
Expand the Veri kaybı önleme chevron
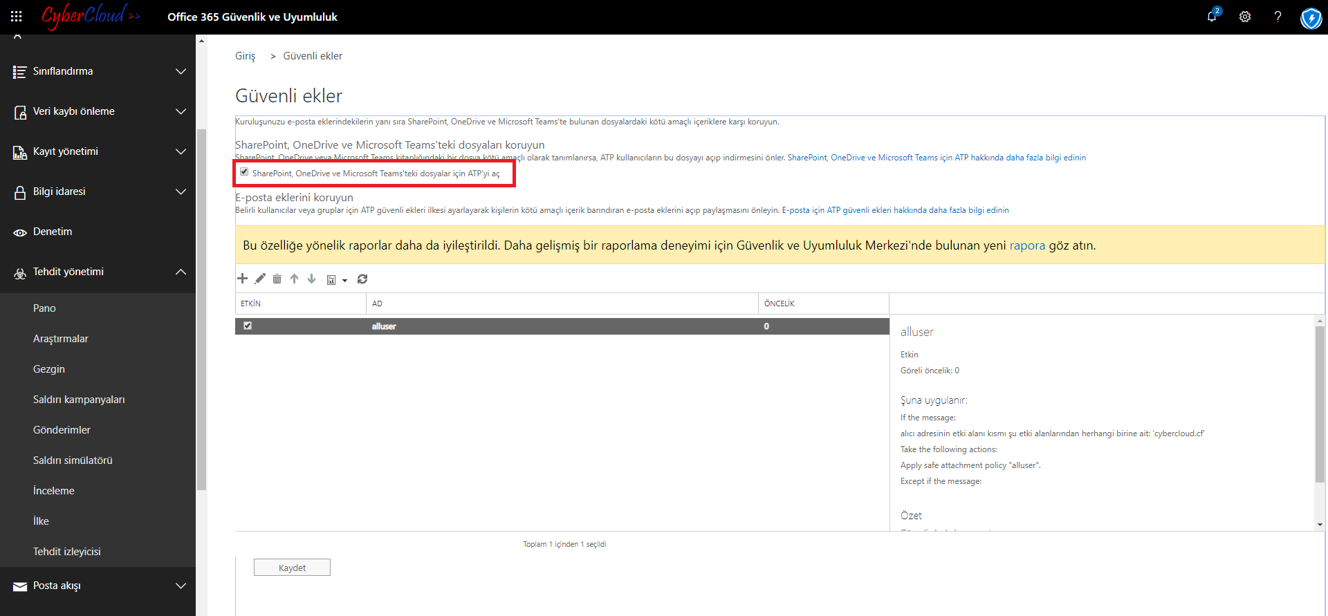tap(181, 111)
